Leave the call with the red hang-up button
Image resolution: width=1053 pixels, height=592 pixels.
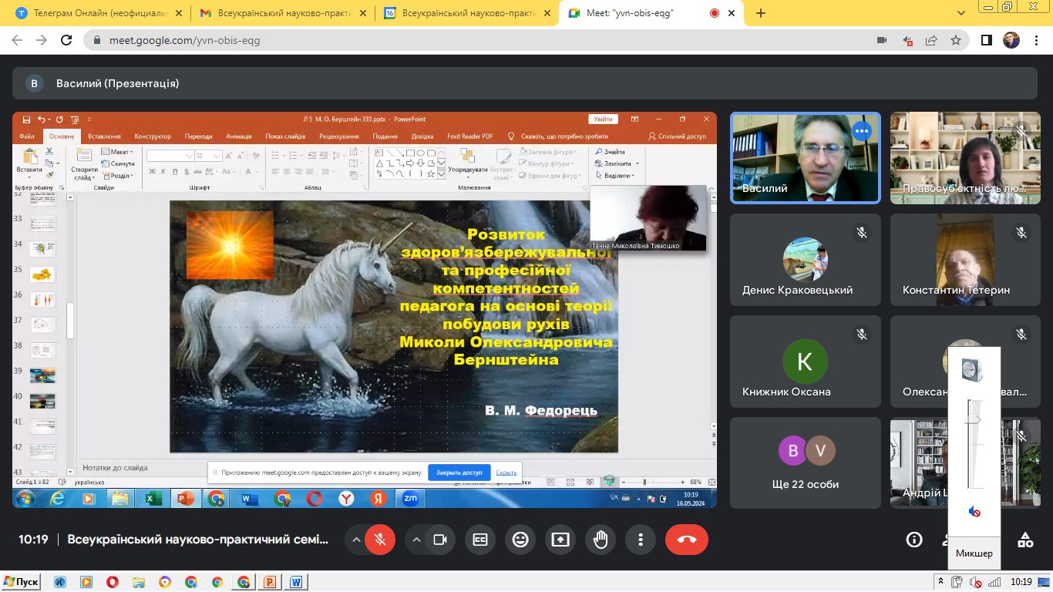tap(686, 540)
